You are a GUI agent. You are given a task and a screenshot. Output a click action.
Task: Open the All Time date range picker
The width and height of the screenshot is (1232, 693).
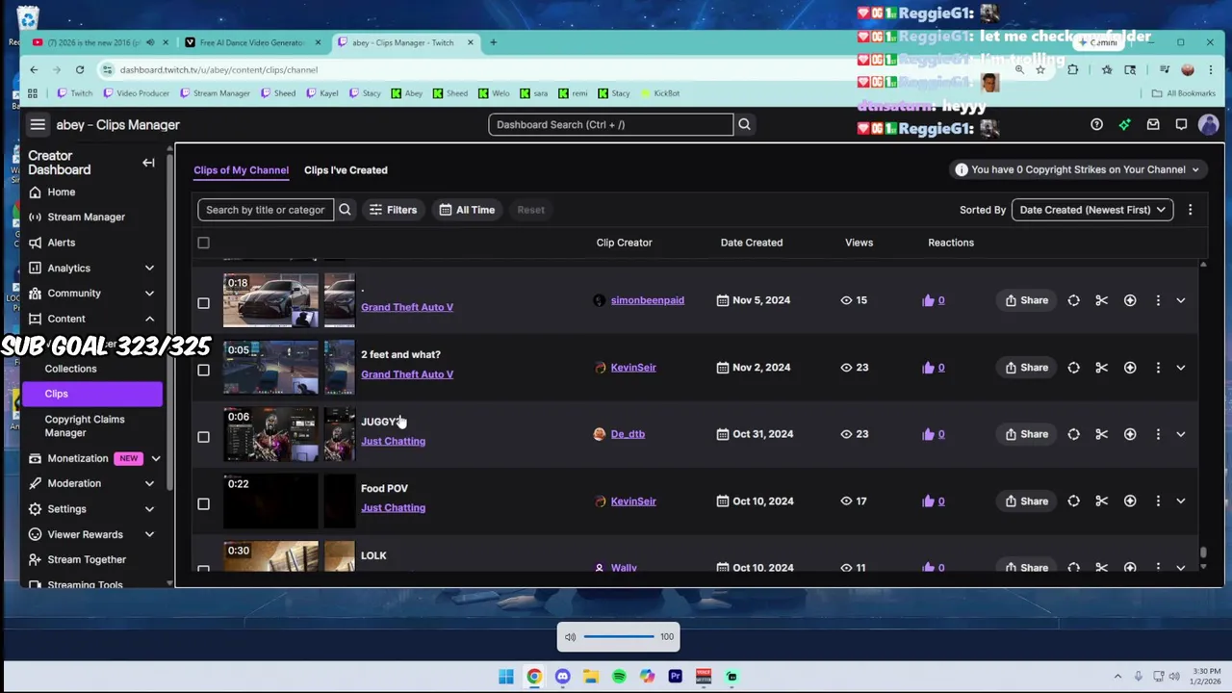[467, 210]
